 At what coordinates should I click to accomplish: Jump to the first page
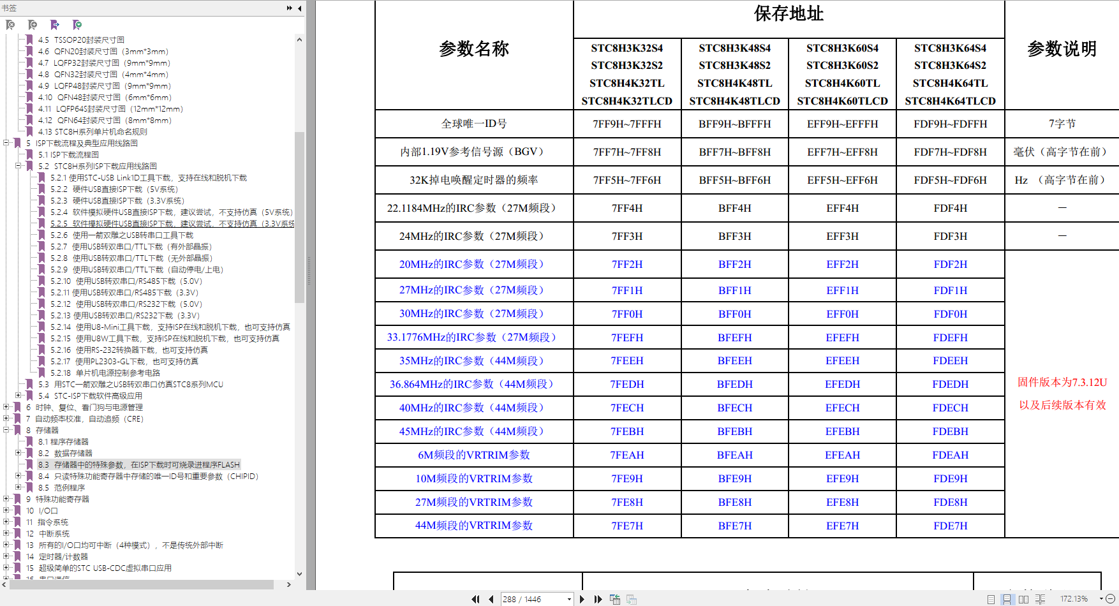(475, 599)
